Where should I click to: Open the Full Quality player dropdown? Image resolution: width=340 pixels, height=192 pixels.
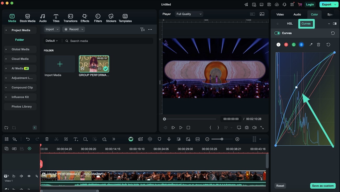(x=189, y=14)
